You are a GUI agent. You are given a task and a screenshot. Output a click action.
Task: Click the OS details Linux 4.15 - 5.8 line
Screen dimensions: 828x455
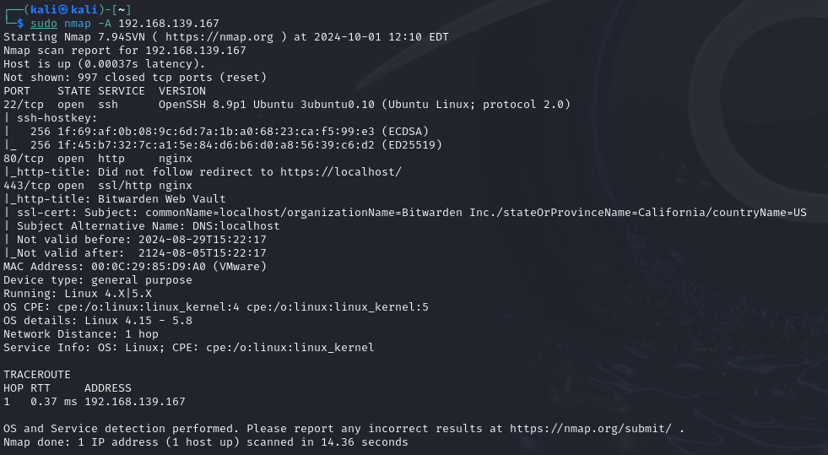pyautogui.click(x=98, y=321)
